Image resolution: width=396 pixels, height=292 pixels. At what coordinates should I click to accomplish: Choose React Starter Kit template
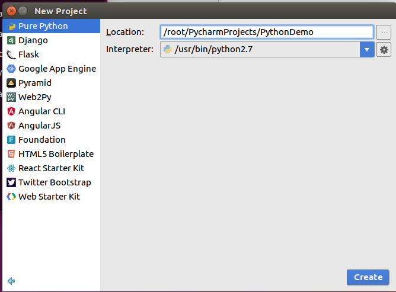(51, 168)
